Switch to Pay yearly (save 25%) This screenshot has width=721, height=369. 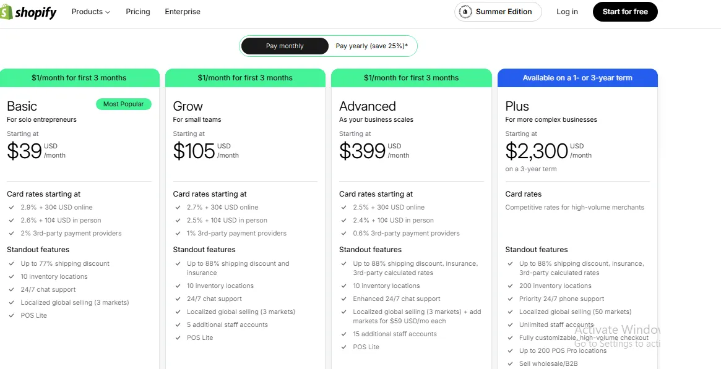pos(371,46)
